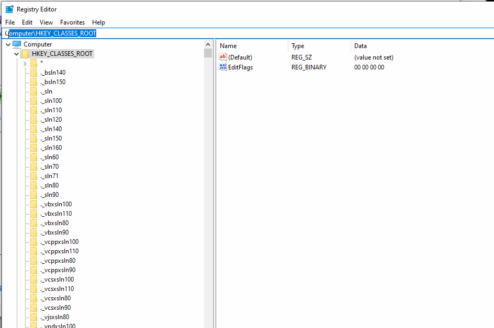Select the ._vcsxsln110 key
The height and width of the screenshot is (328, 494).
click(57, 289)
